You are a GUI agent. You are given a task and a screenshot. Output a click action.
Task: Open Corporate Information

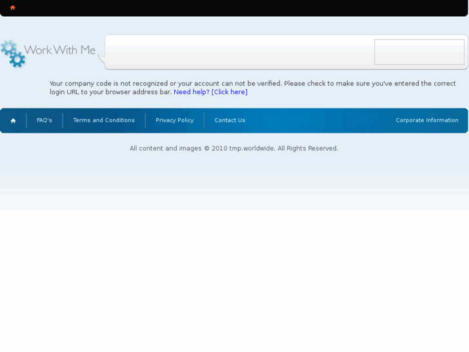pos(427,120)
